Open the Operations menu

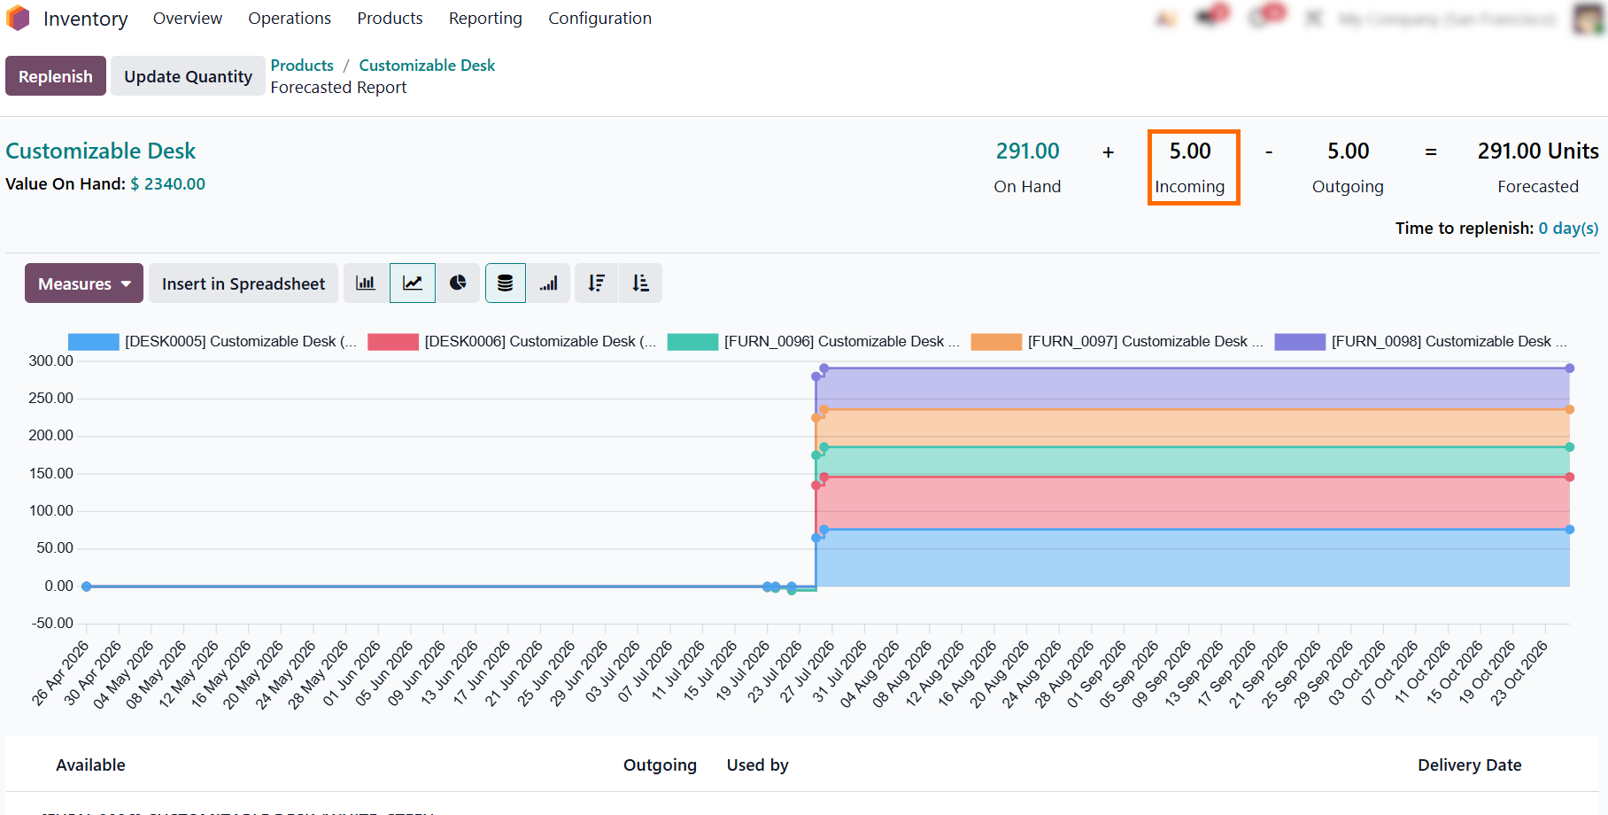click(290, 19)
